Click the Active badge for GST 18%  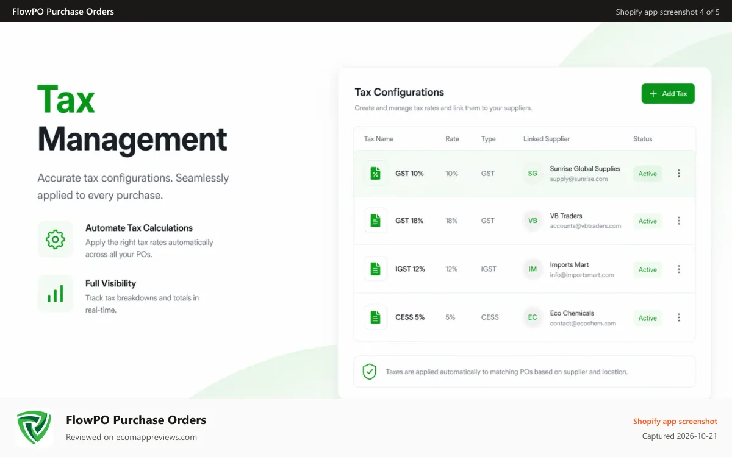pos(647,221)
